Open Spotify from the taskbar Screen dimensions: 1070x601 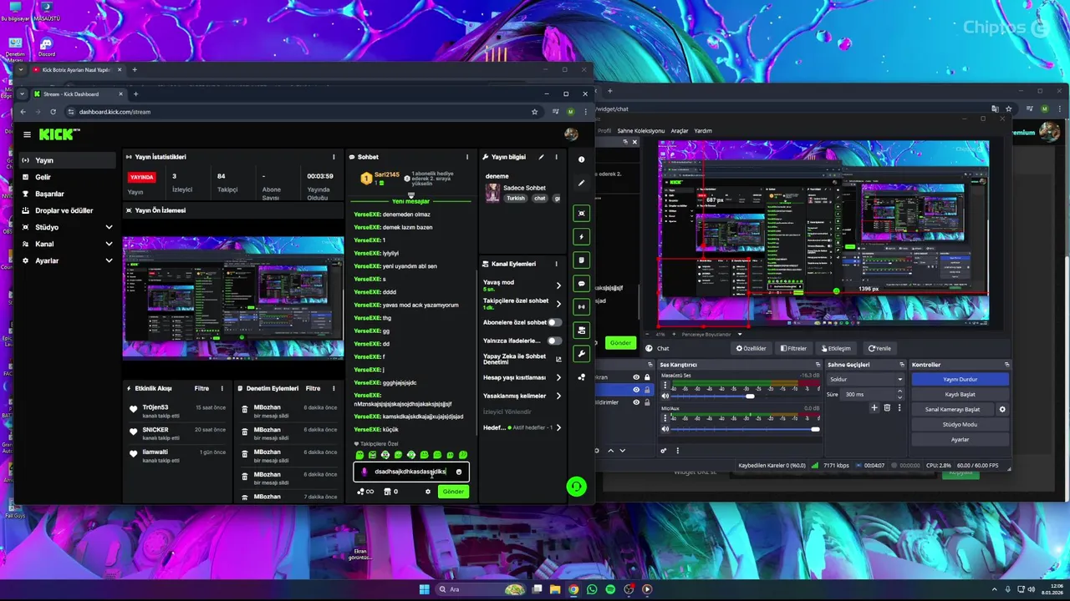point(610,589)
